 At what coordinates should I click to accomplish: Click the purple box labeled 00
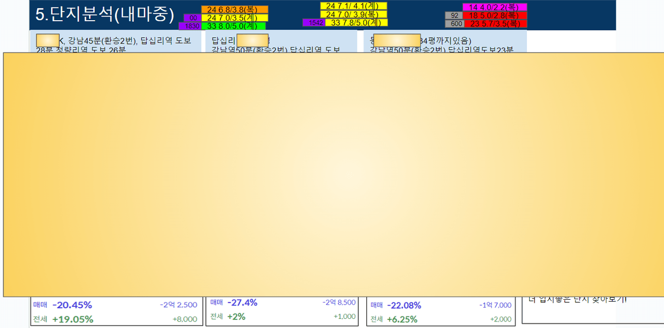[192, 18]
